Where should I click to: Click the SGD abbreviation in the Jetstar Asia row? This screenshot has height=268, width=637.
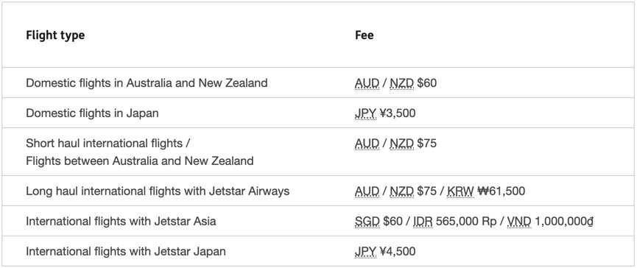[367, 222]
